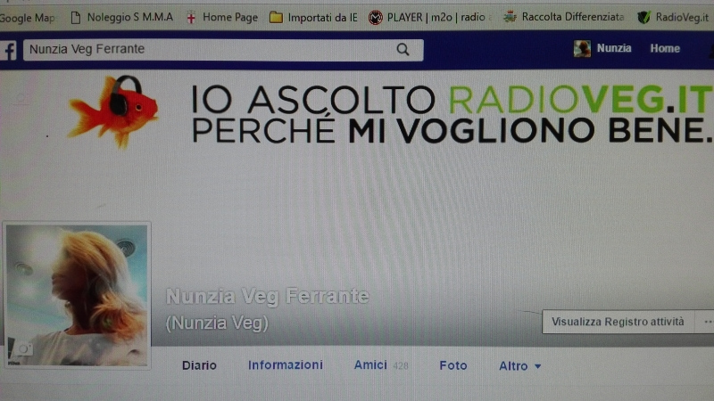Open the Foto tab
The image size is (714, 401).
453,365
